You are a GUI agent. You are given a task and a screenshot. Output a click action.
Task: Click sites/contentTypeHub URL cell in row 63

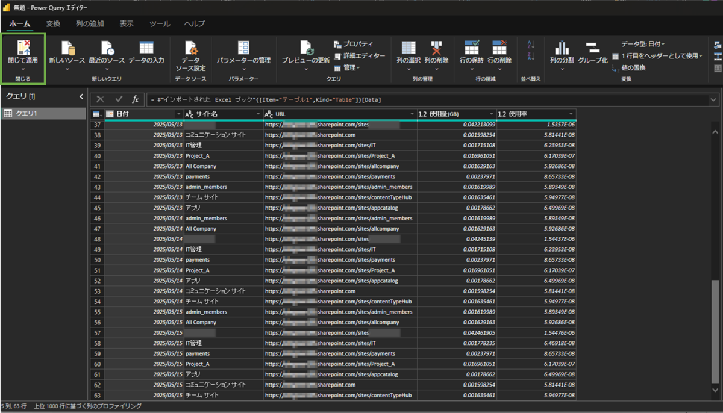pos(340,396)
